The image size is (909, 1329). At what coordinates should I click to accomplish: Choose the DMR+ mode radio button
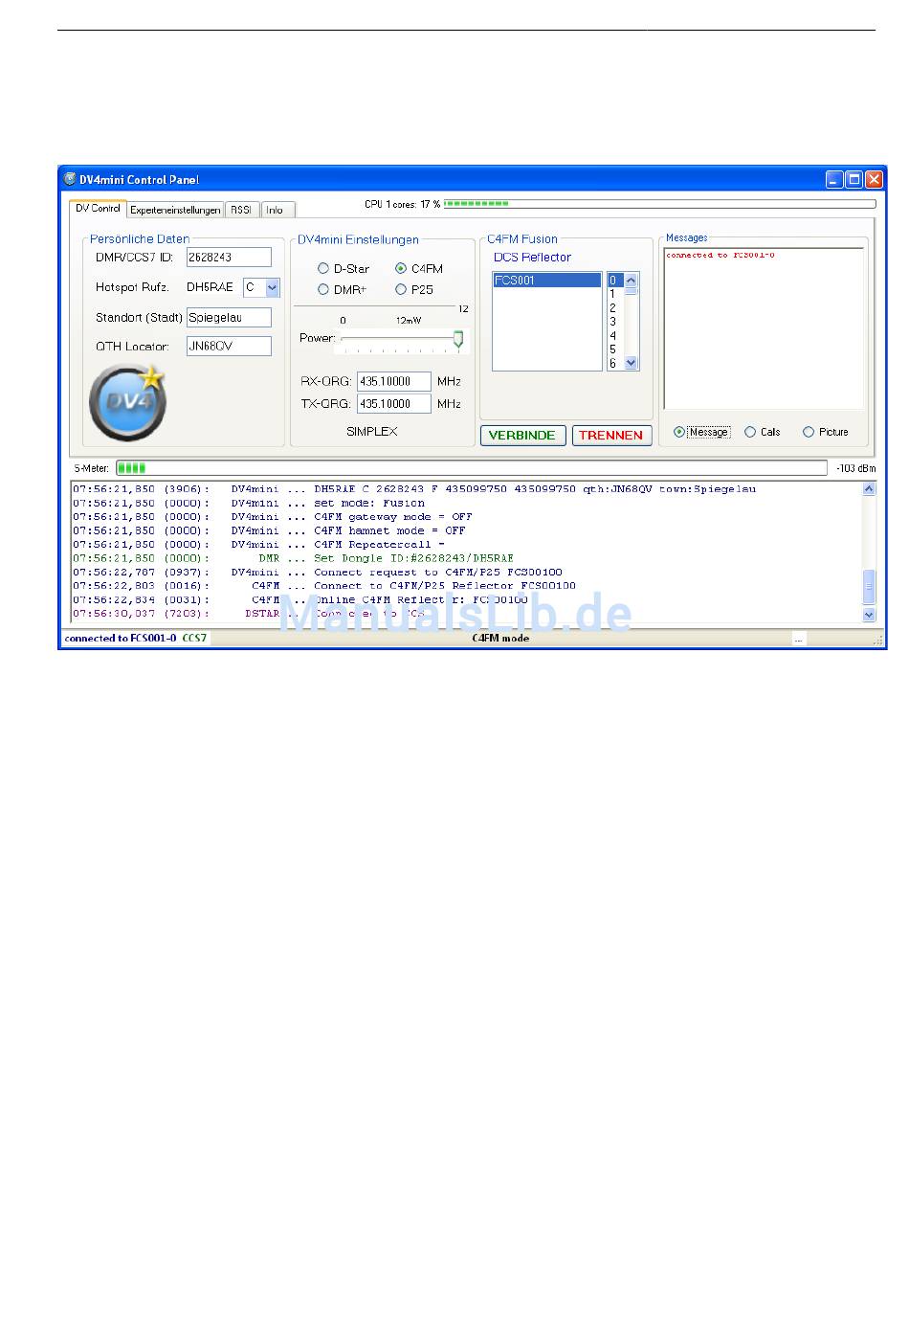323,289
